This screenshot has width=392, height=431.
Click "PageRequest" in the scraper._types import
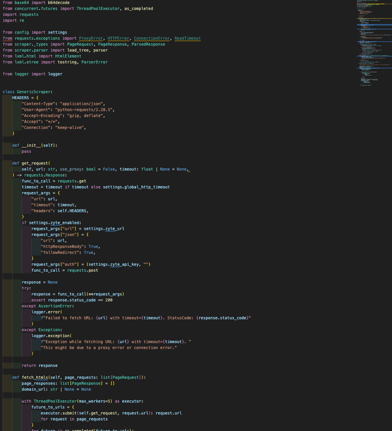coord(80,44)
